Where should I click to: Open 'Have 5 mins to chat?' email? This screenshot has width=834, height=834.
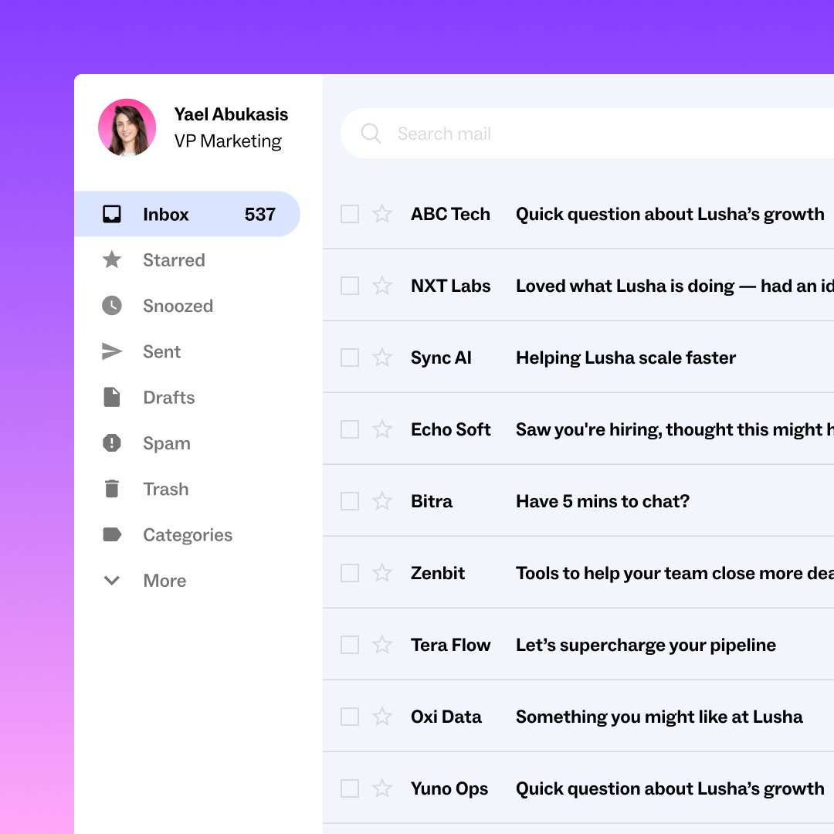[x=602, y=502]
